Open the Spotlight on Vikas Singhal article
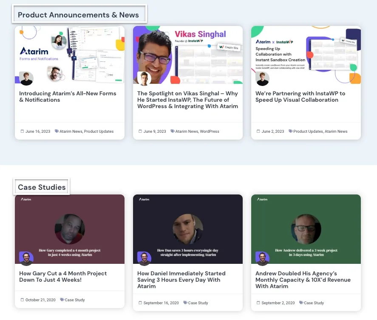The height and width of the screenshot is (320, 377). 187,100
